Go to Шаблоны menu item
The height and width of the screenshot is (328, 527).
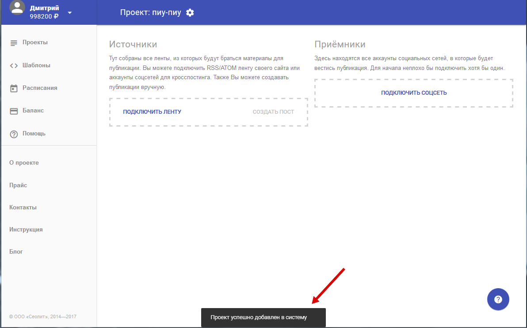pos(36,65)
